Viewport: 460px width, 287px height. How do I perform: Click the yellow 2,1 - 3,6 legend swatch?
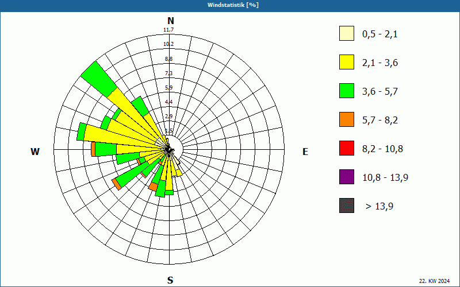tap(347, 62)
